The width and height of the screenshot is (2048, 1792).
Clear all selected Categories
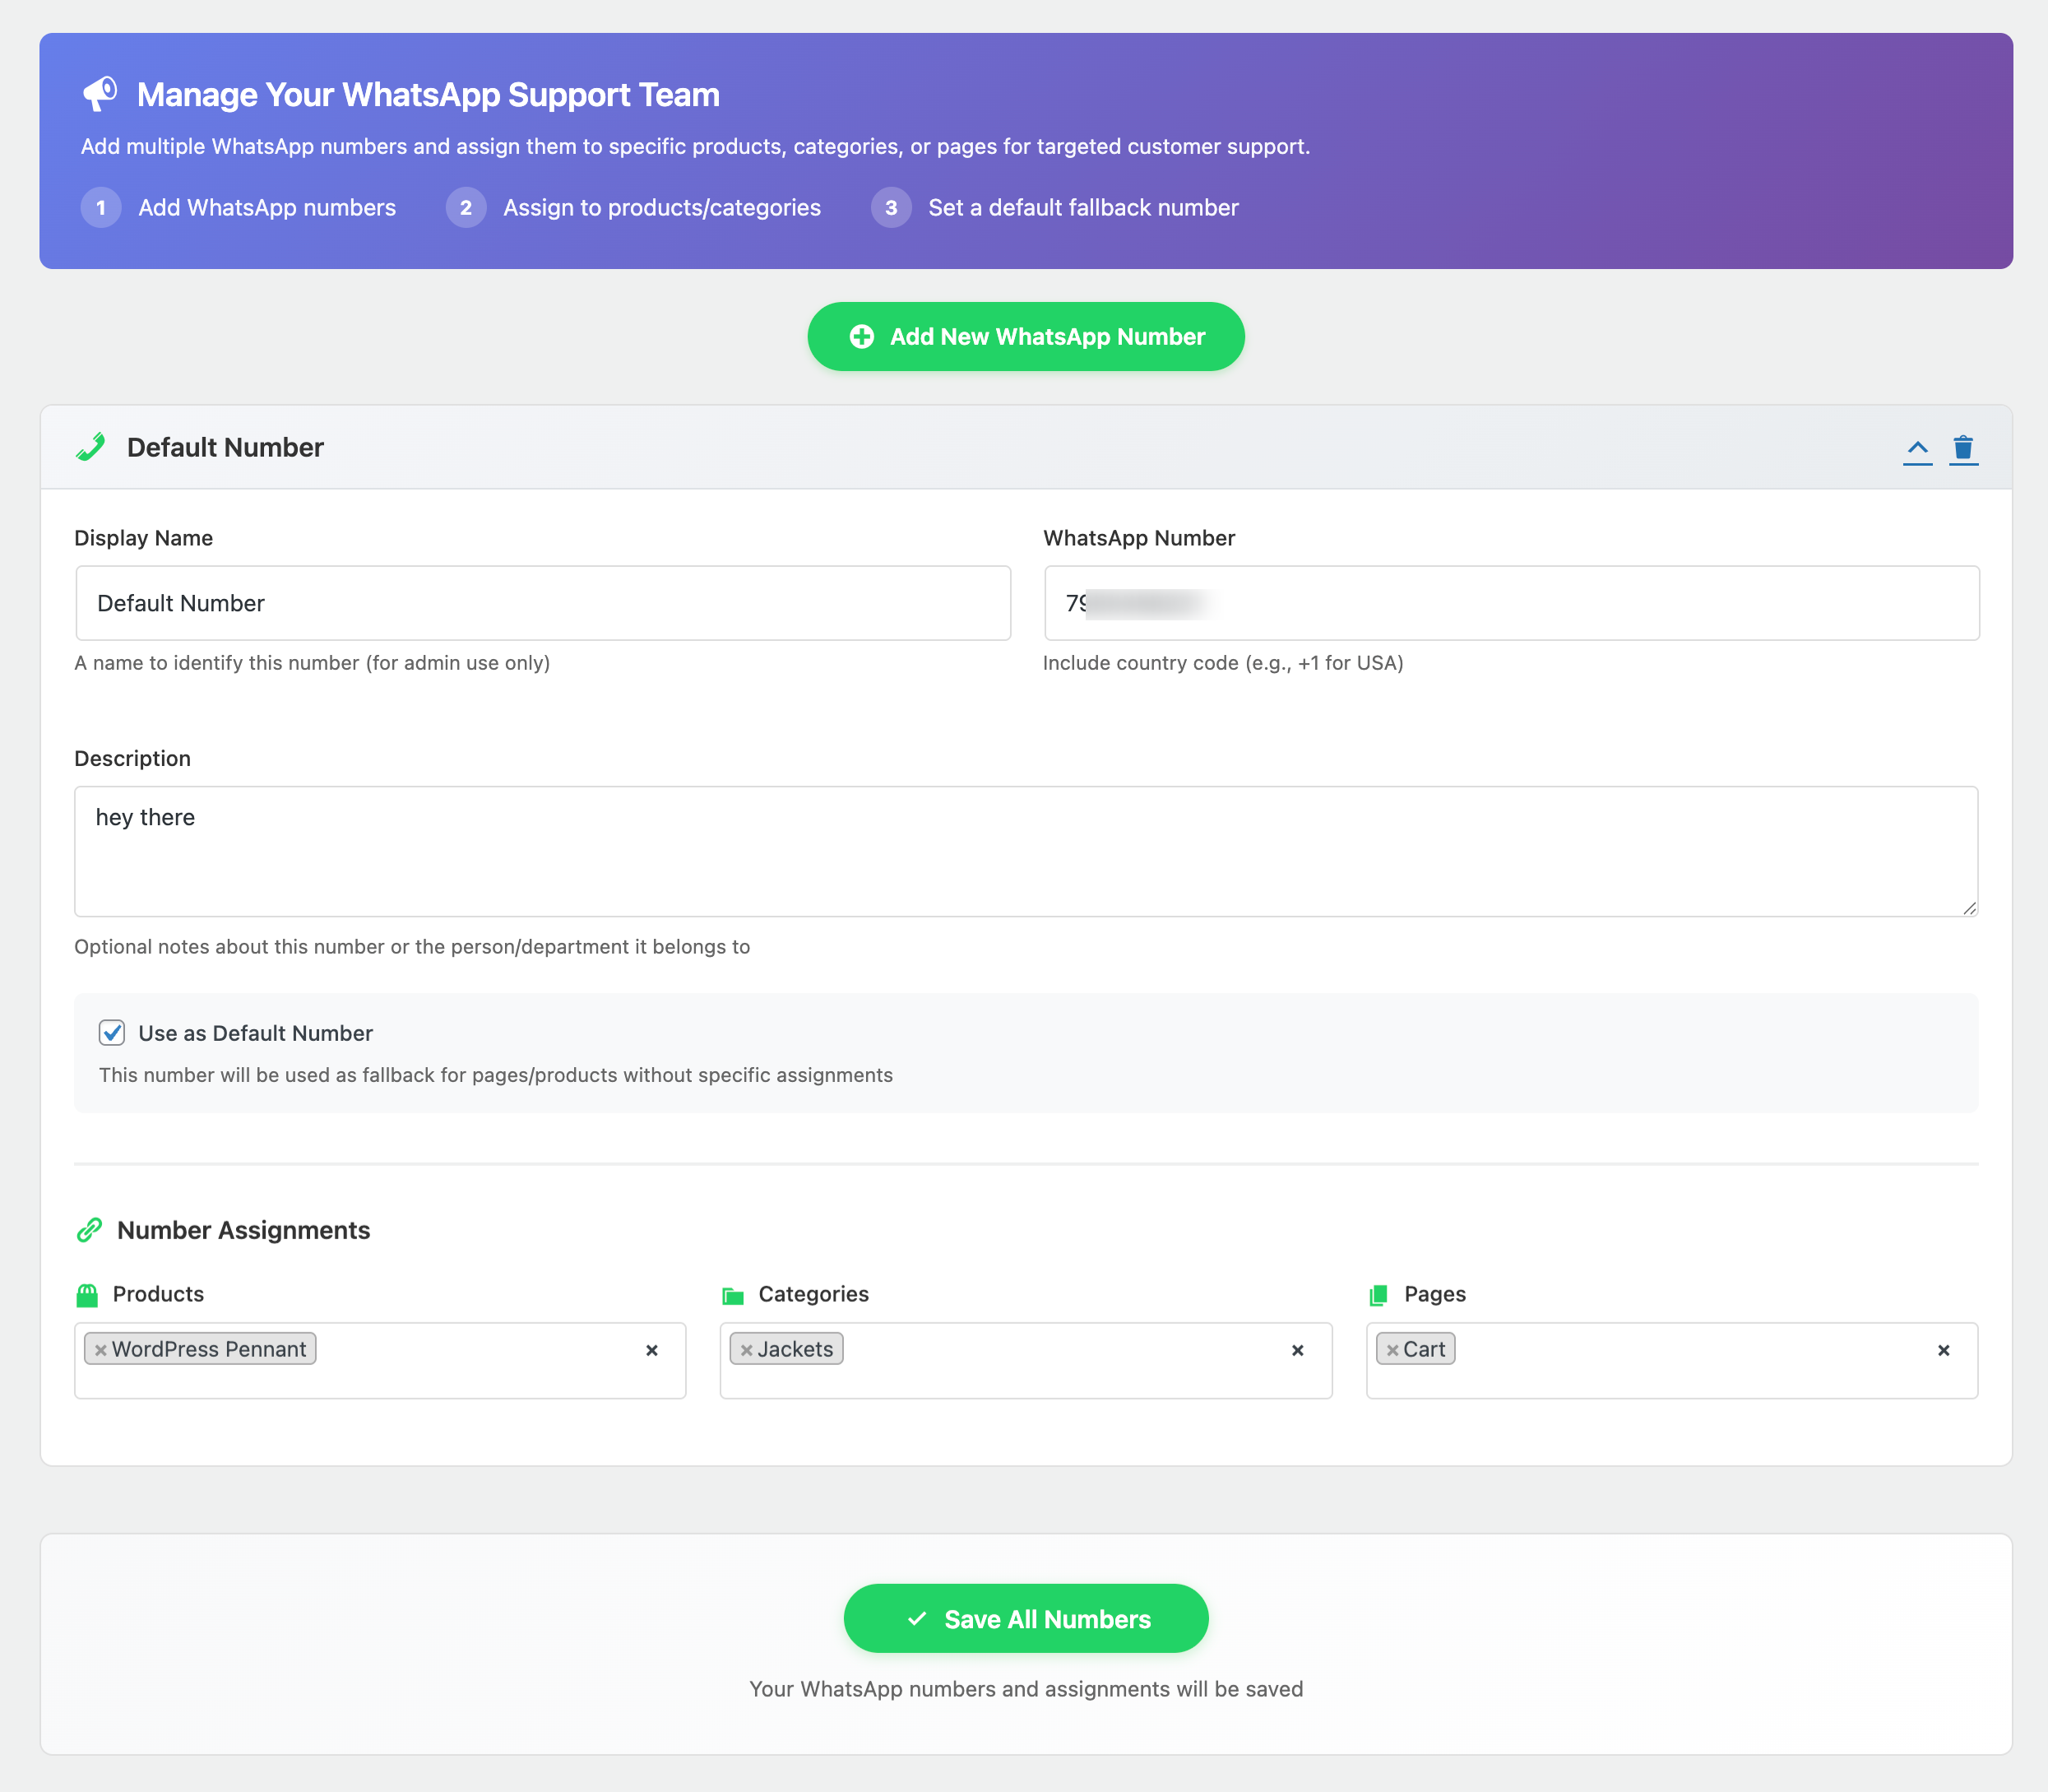point(1297,1350)
